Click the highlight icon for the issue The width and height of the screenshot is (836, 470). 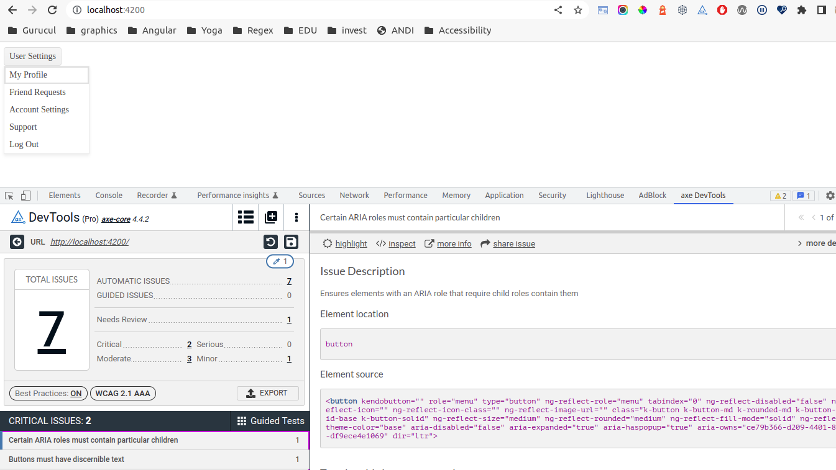coord(328,243)
